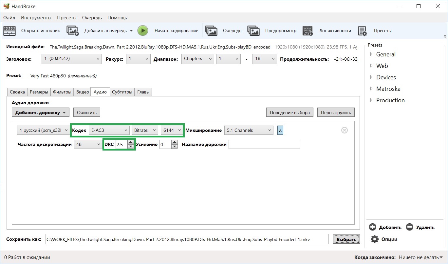Collapse audio track details with caret toggle
Viewport: 448px width, 264px height.
pos(280,130)
